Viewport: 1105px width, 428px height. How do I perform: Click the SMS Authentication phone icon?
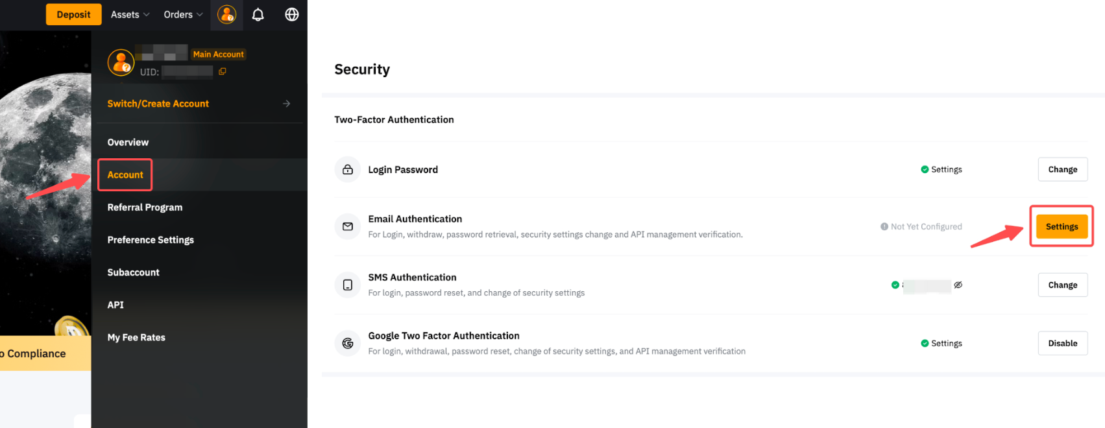pos(348,285)
